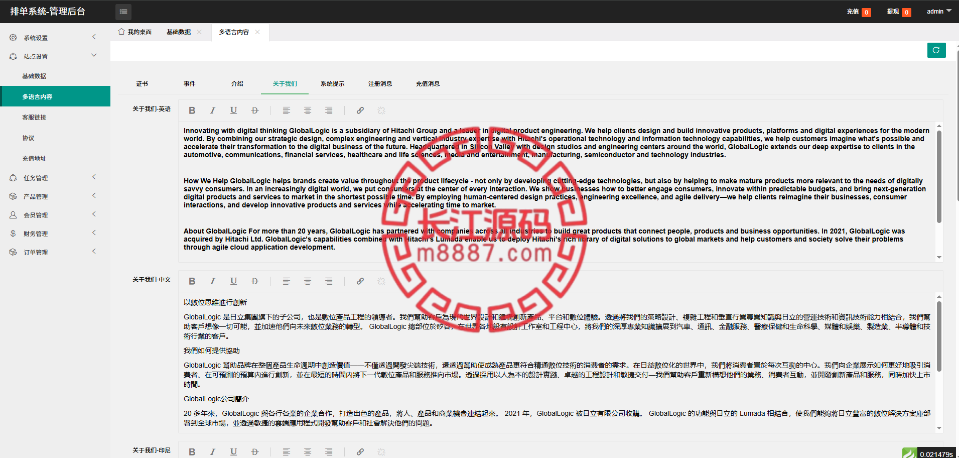Align text right in the 关于我们-英语 editor
The image size is (959, 458).
329,110
